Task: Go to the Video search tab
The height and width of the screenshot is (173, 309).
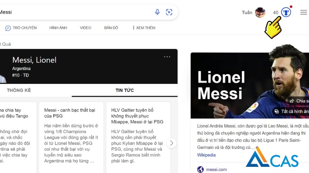Action: (85, 28)
